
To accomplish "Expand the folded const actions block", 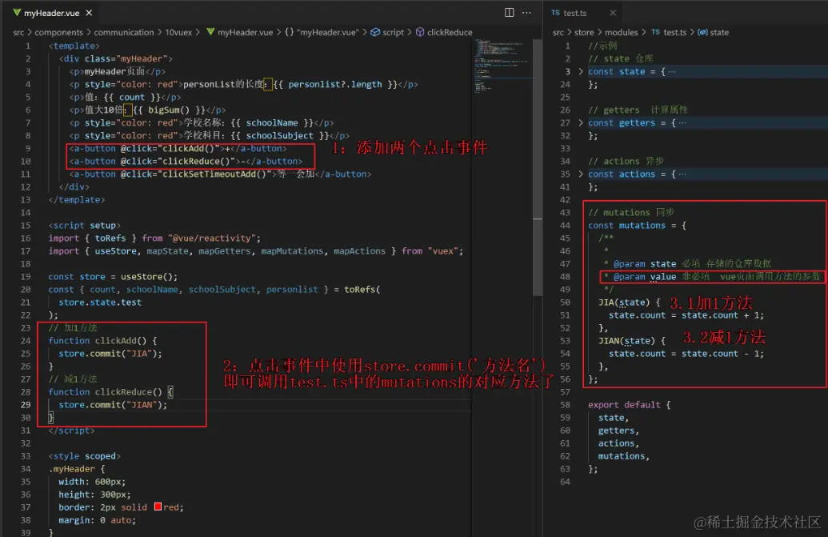I will [x=581, y=174].
